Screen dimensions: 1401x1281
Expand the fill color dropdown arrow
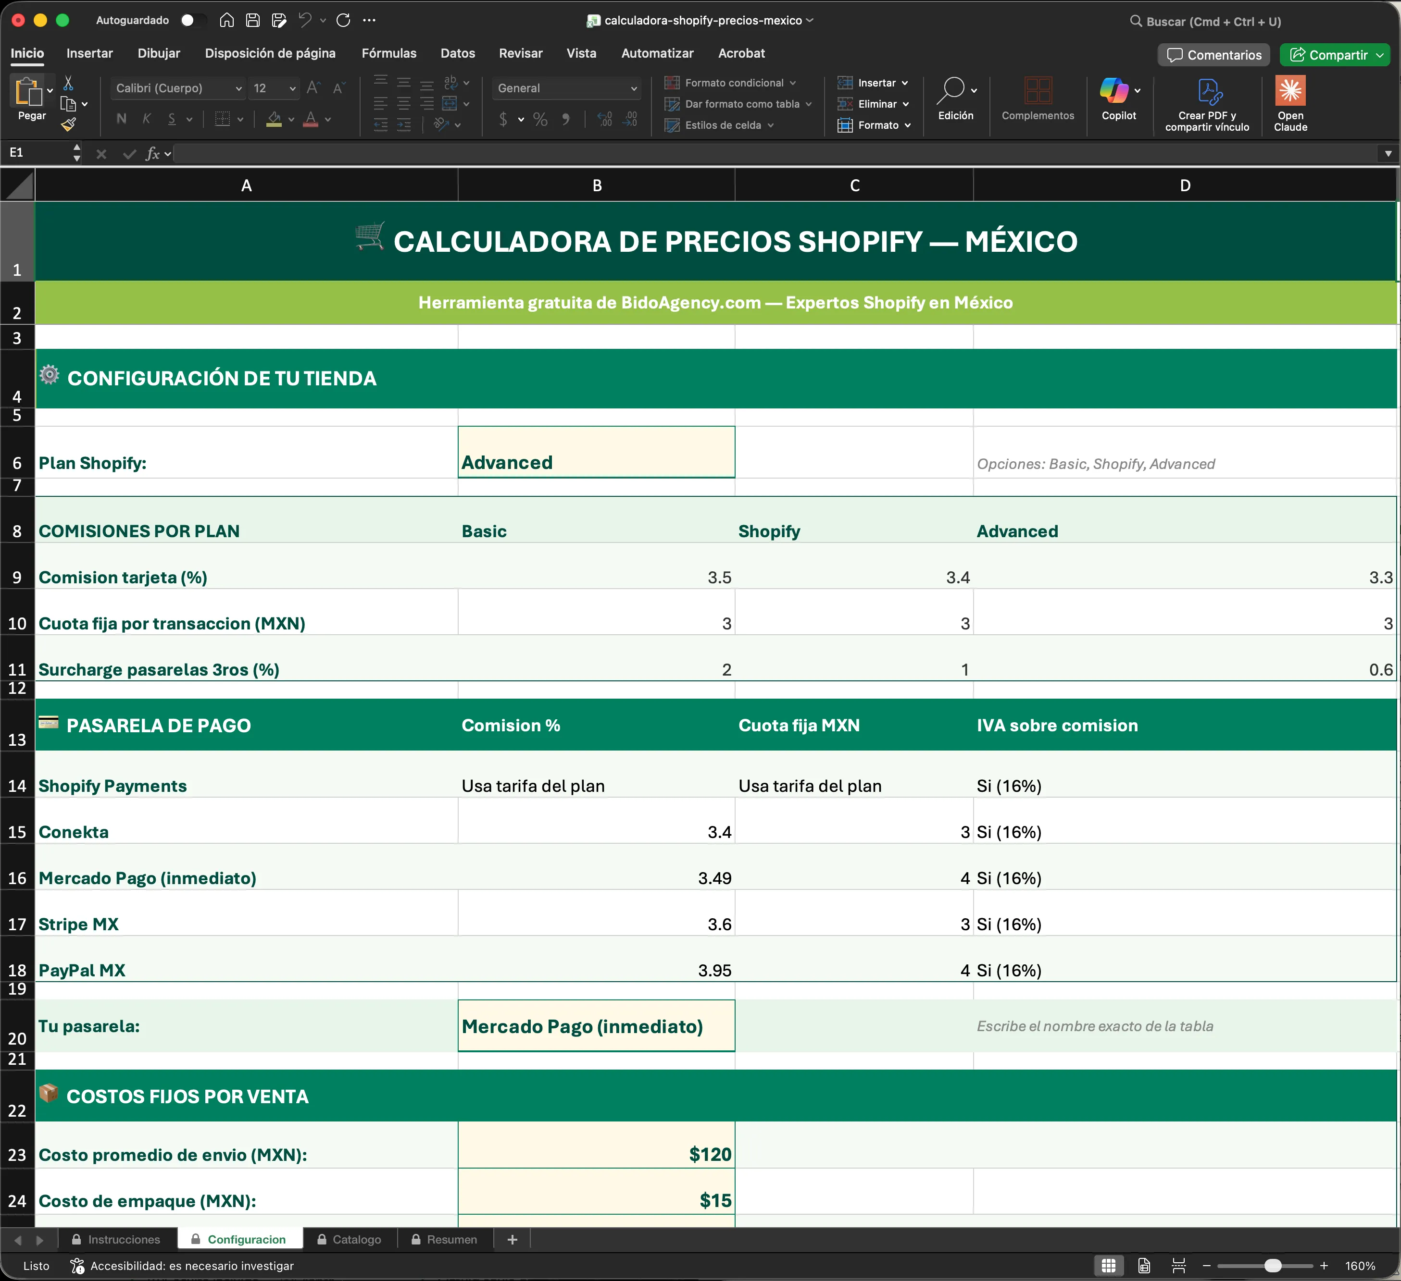pyautogui.click(x=291, y=120)
